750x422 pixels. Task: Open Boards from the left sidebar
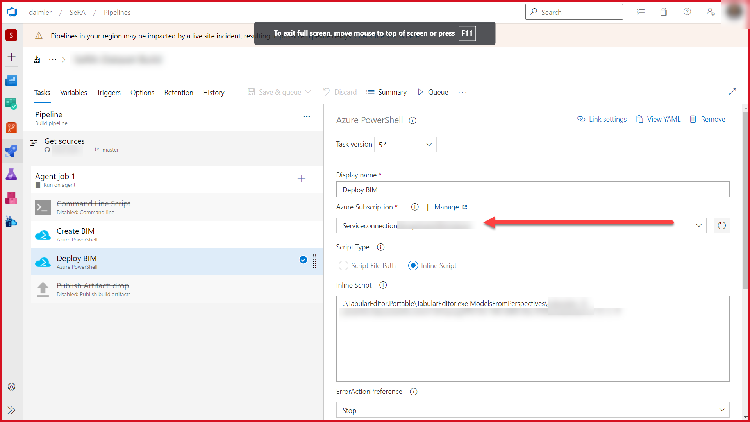11,104
